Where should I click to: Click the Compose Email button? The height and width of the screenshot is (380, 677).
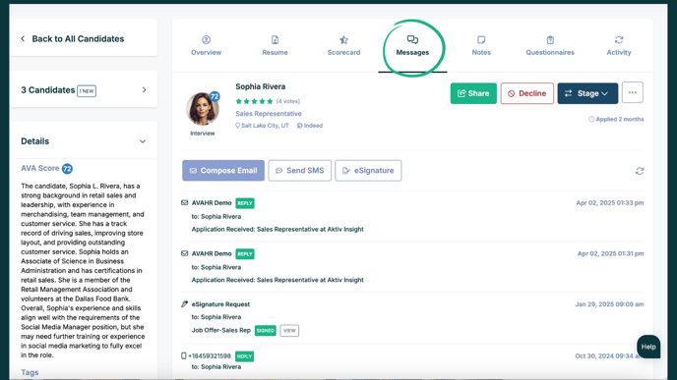pos(223,171)
